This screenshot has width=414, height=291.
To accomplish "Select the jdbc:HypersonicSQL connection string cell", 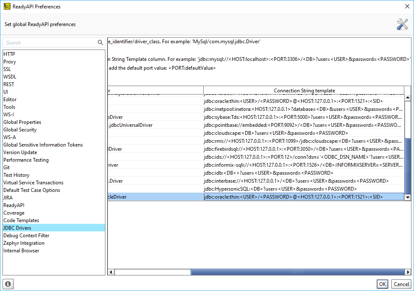I will [304, 189].
